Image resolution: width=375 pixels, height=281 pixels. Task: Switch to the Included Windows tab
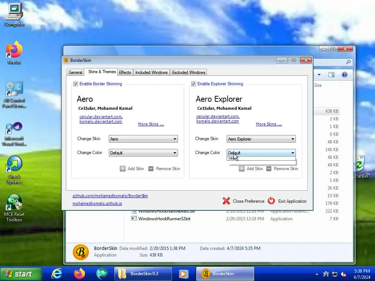point(151,72)
